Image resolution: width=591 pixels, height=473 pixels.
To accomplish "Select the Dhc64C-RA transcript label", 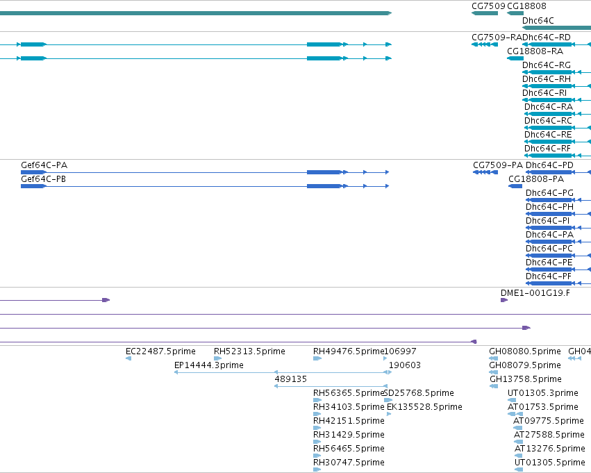I will pyautogui.click(x=549, y=107).
